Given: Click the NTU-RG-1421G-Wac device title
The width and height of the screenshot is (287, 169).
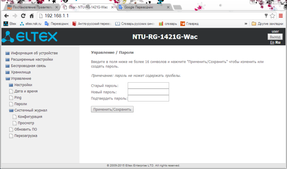Looking at the screenshot, I should [165, 37].
